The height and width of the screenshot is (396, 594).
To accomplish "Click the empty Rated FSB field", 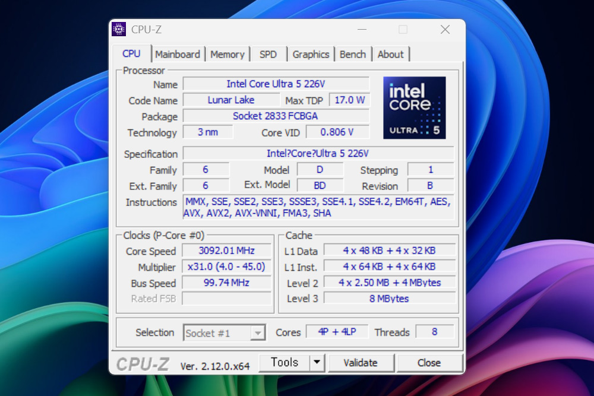I will point(226,299).
